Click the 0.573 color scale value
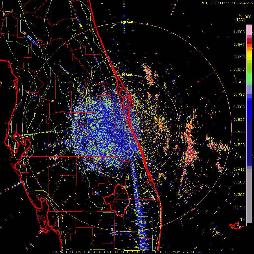 click(x=239, y=132)
